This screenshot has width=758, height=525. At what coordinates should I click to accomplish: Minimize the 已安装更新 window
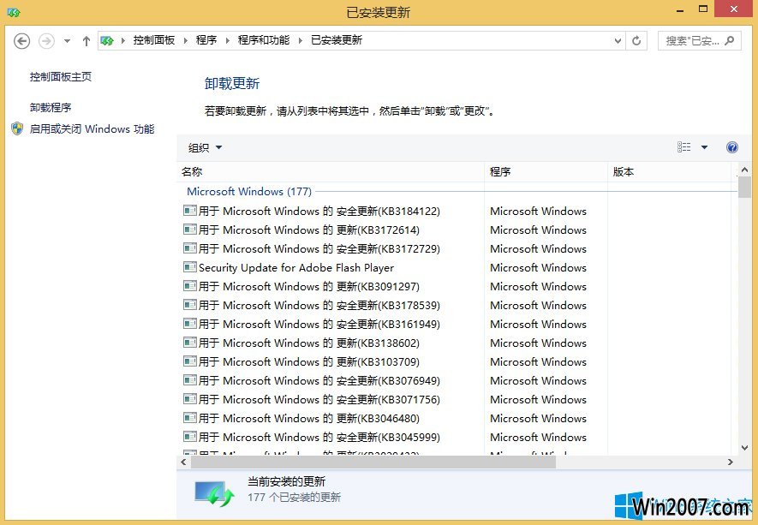click(680, 10)
